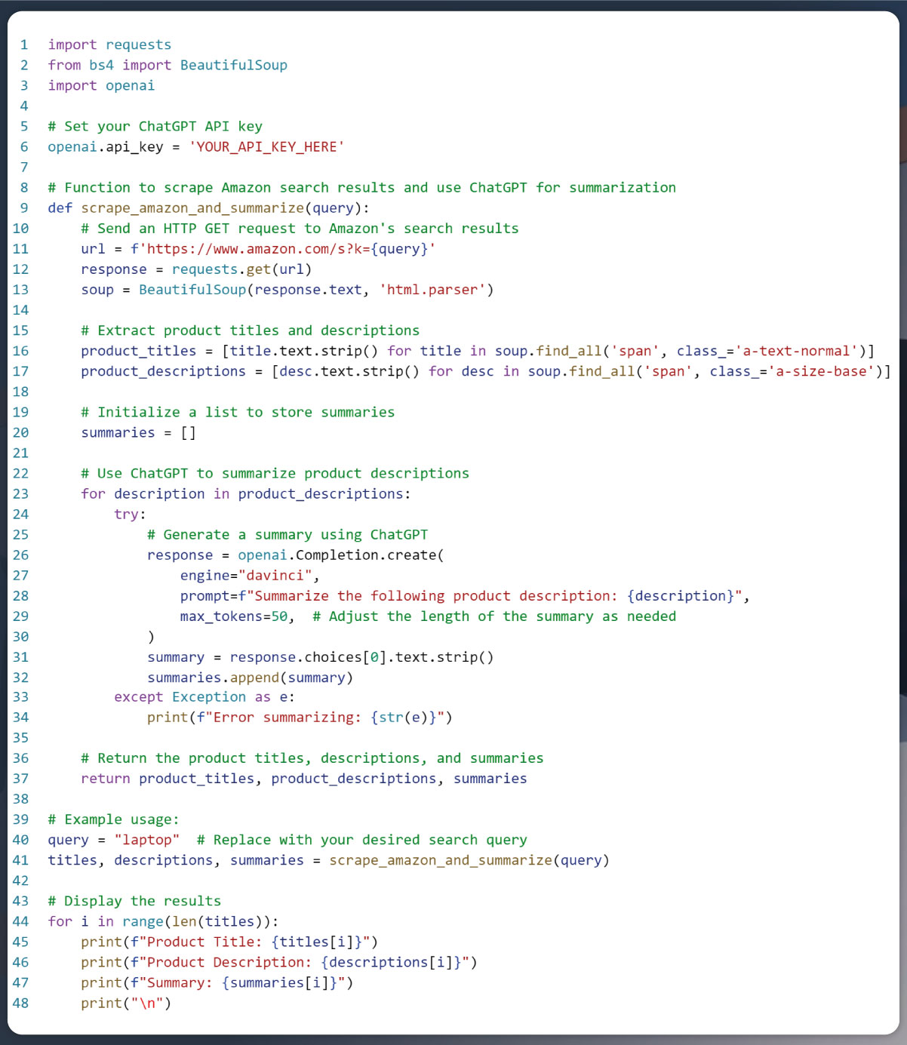Image resolution: width=907 pixels, height=1045 pixels.
Task: Click the engine="davinci" argument
Action: (x=250, y=574)
